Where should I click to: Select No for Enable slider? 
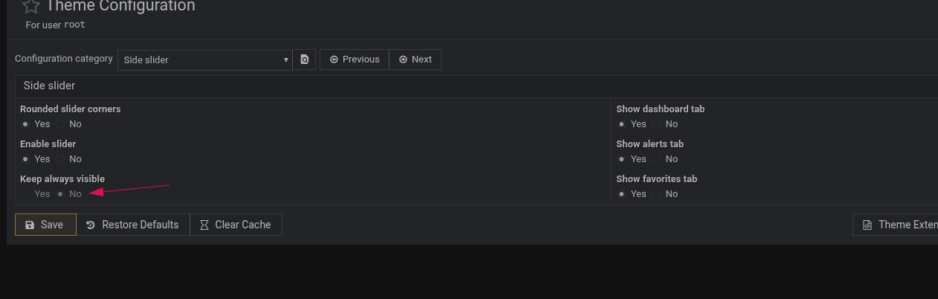click(x=61, y=159)
